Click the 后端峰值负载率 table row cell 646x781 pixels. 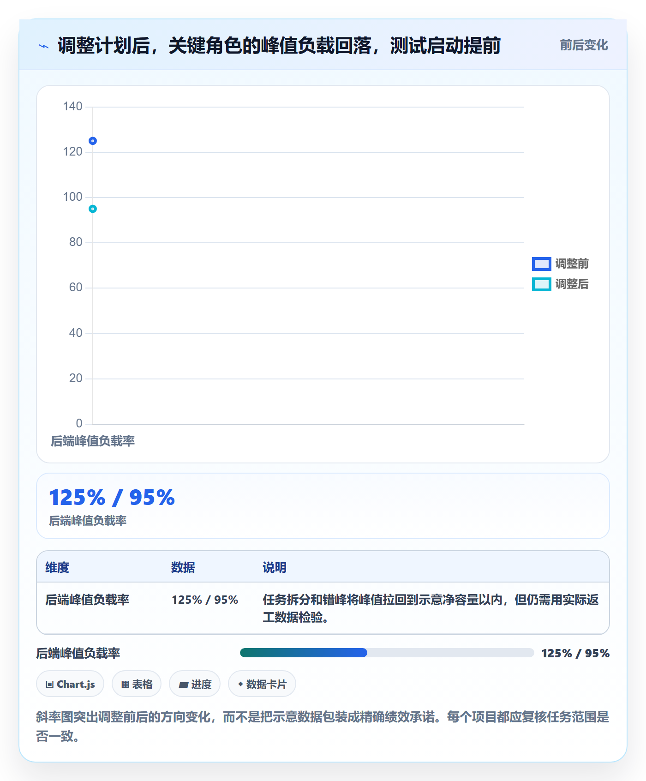(x=87, y=600)
